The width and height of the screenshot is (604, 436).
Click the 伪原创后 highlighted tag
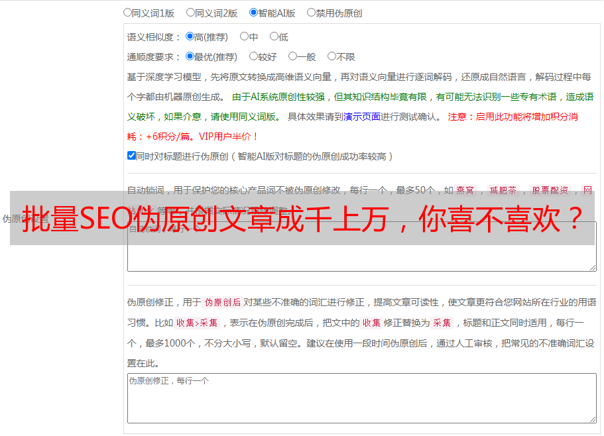(222, 302)
